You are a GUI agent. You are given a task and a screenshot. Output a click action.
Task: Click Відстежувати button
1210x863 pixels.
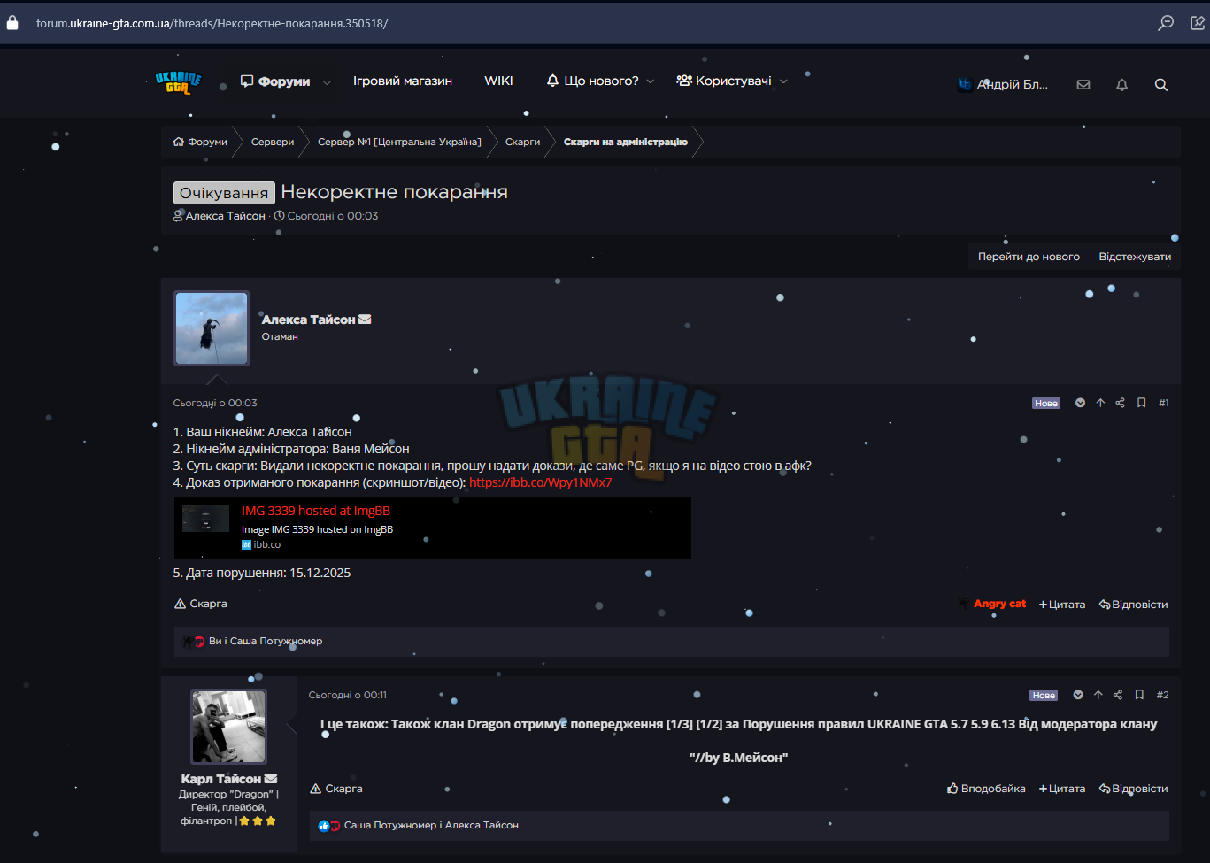coord(1135,257)
